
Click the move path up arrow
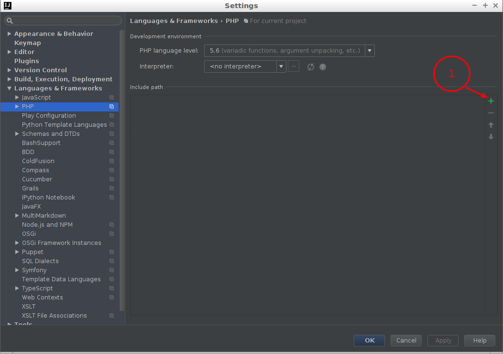(x=491, y=125)
